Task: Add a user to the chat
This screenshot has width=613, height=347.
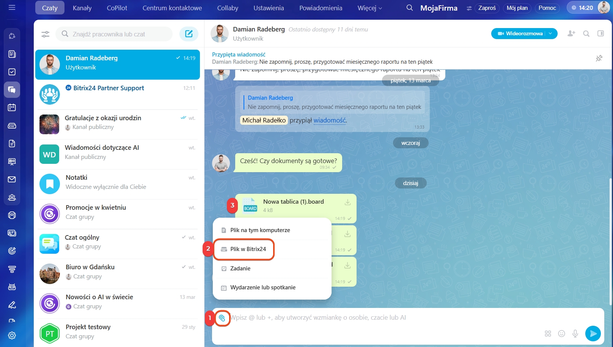Action: [x=571, y=34]
